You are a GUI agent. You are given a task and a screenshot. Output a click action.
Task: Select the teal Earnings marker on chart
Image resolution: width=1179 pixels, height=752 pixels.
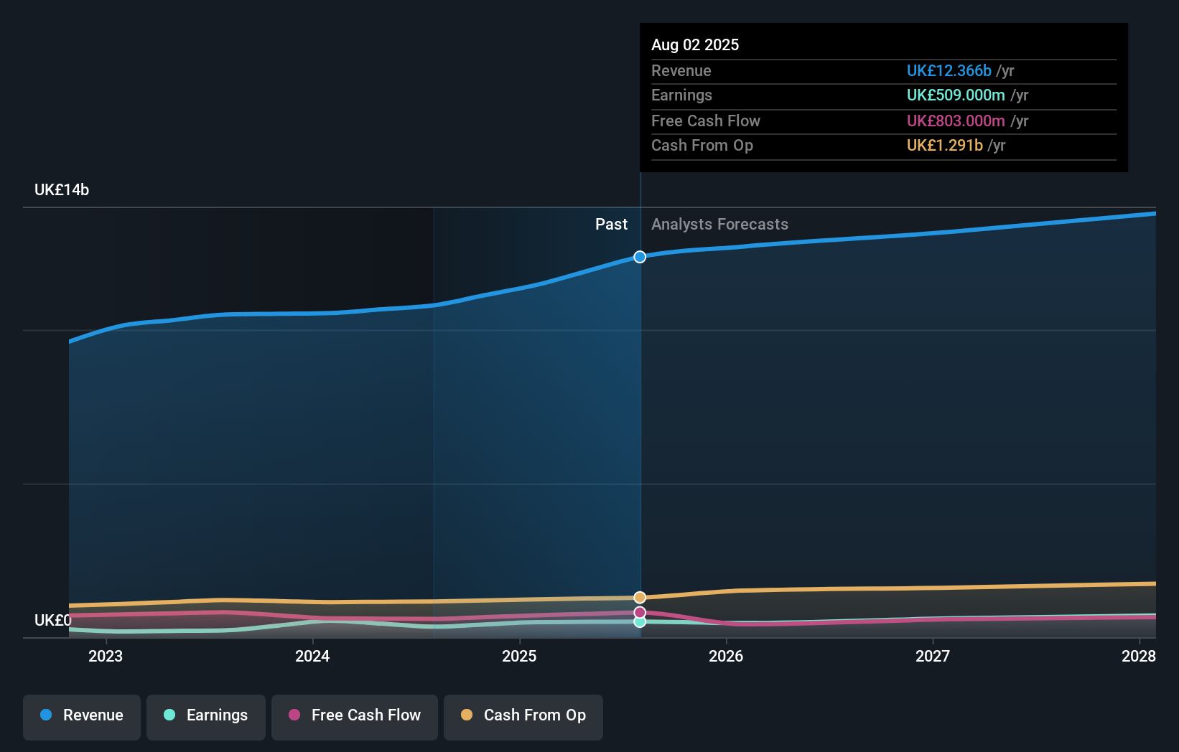(x=640, y=622)
